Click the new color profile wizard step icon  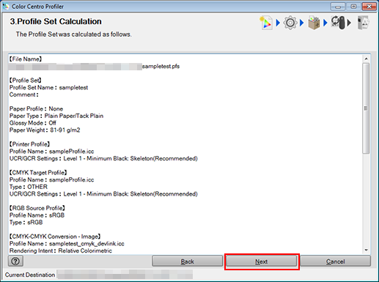(x=266, y=23)
